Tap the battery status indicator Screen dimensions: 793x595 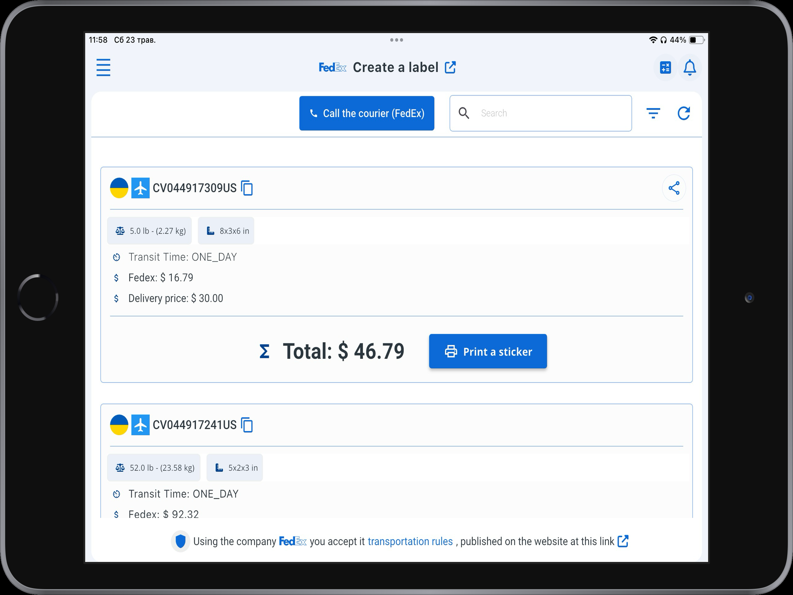697,40
